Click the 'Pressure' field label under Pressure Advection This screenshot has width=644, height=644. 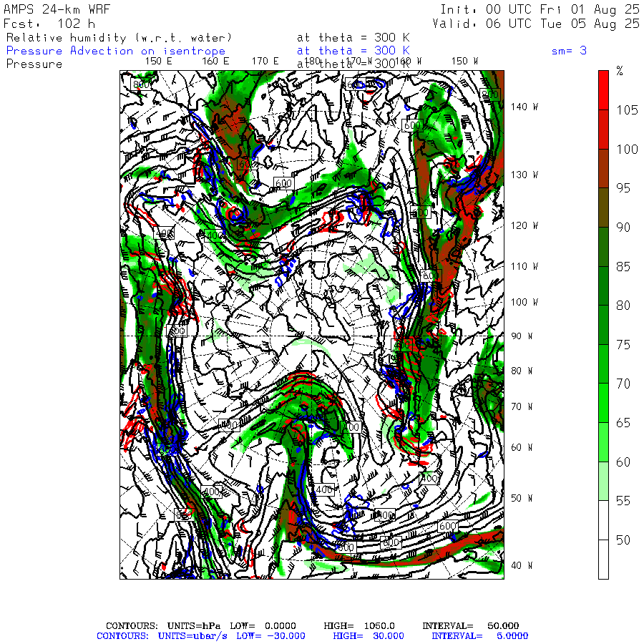34,64
